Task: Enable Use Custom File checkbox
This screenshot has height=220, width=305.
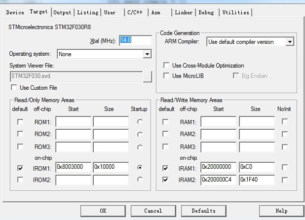Action: coord(14,87)
